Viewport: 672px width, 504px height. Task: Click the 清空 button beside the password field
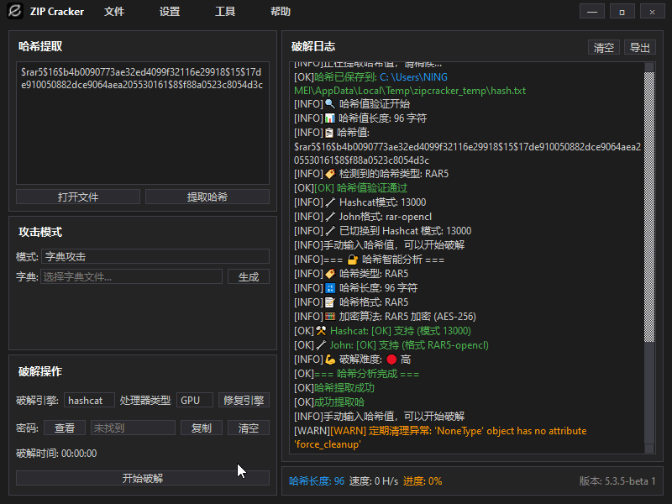click(248, 428)
